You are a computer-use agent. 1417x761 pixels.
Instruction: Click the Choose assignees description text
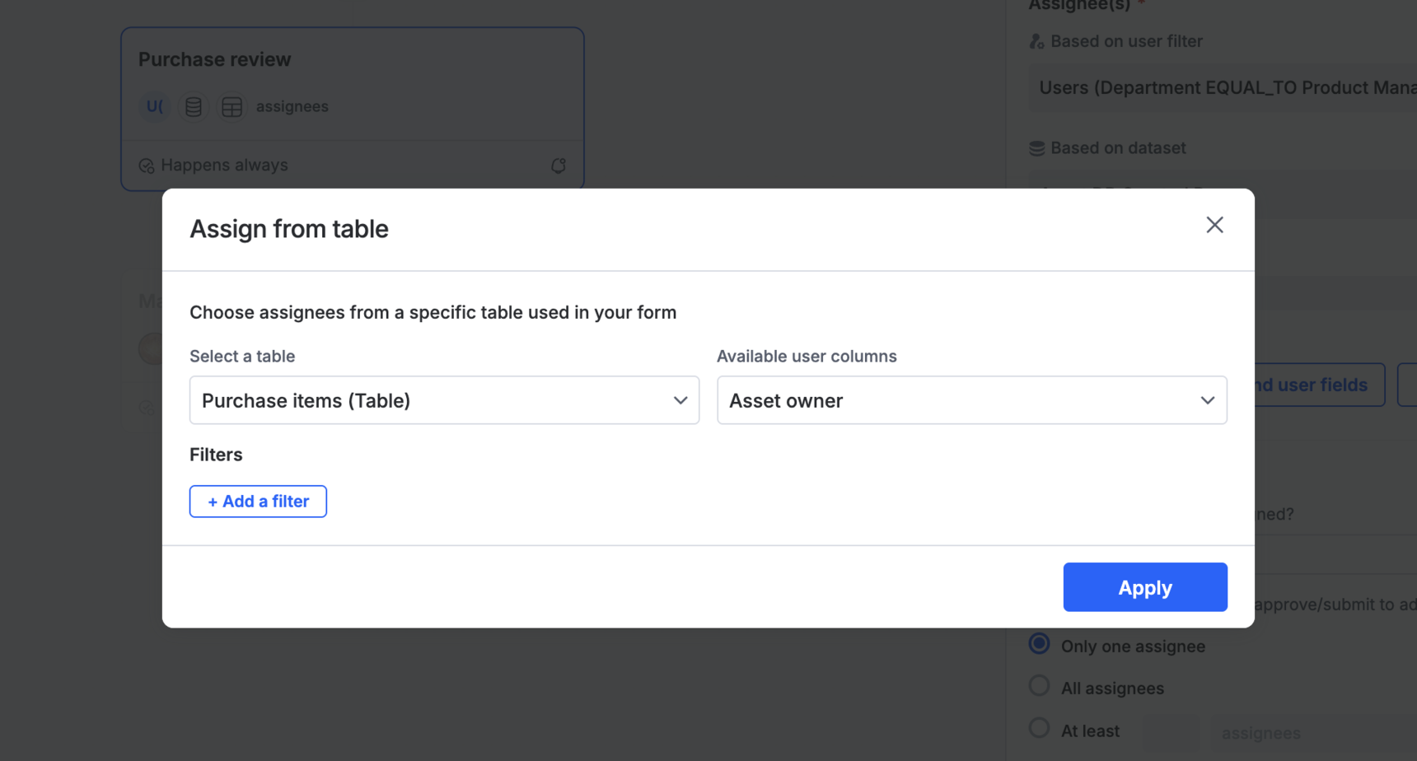tap(433, 312)
